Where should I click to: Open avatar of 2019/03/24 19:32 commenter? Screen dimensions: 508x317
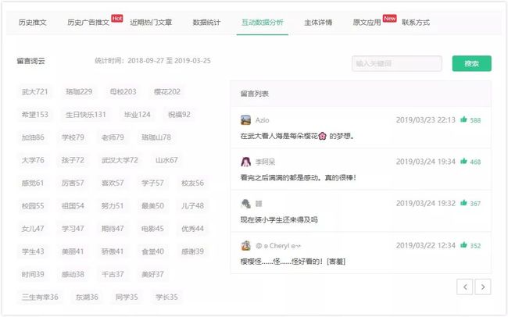click(x=245, y=204)
